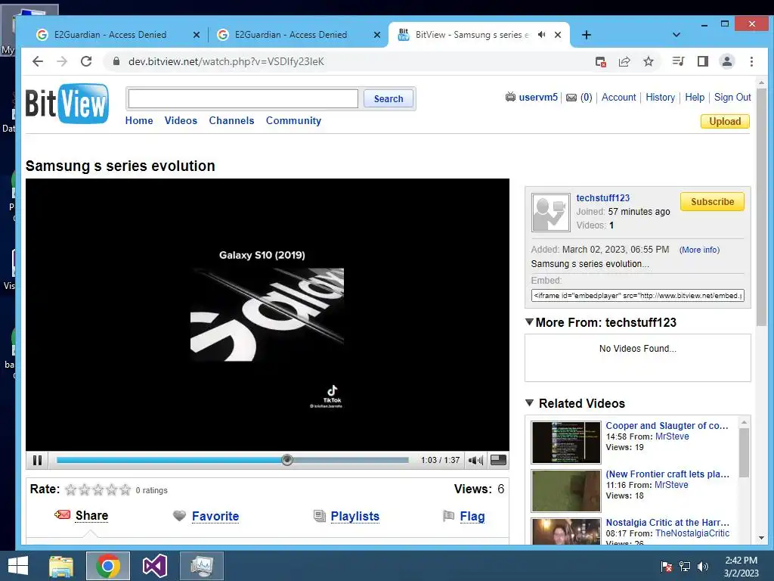Open the Help link
774x581 pixels.
695,98
